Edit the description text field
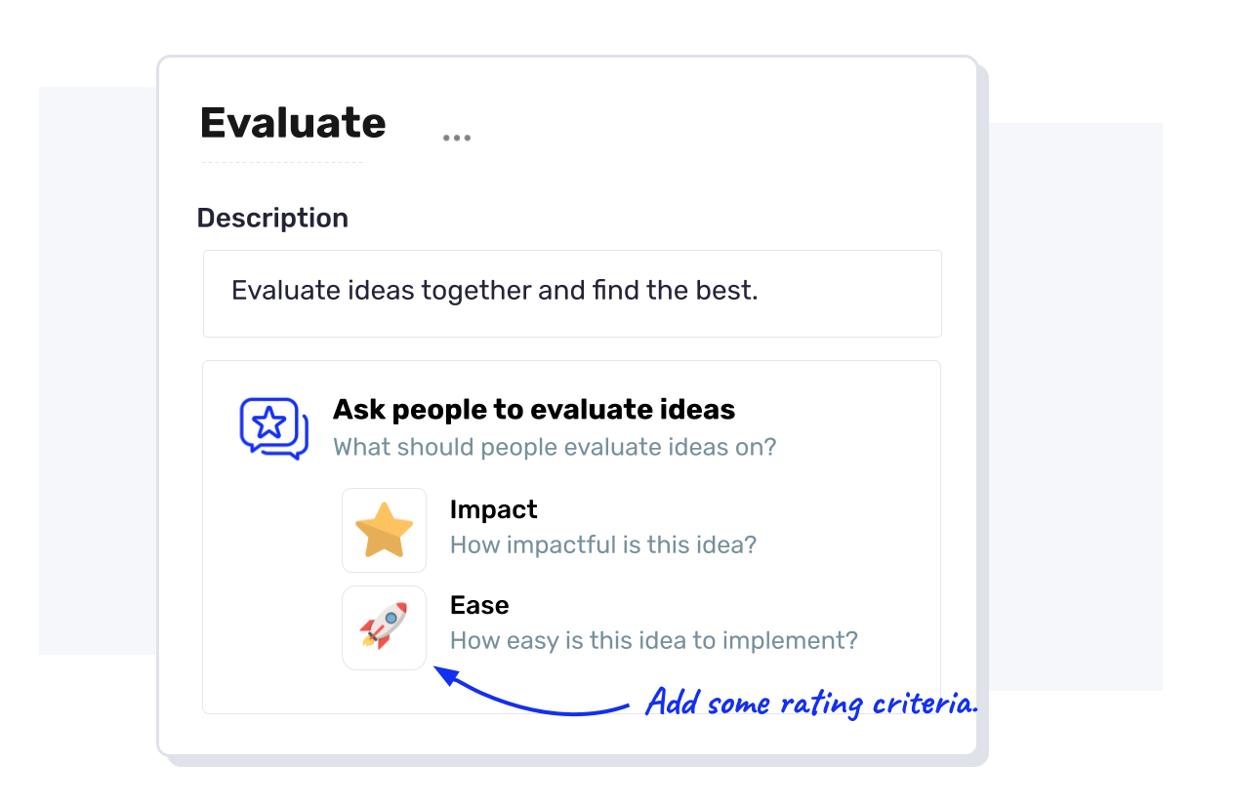 point(571,293)
